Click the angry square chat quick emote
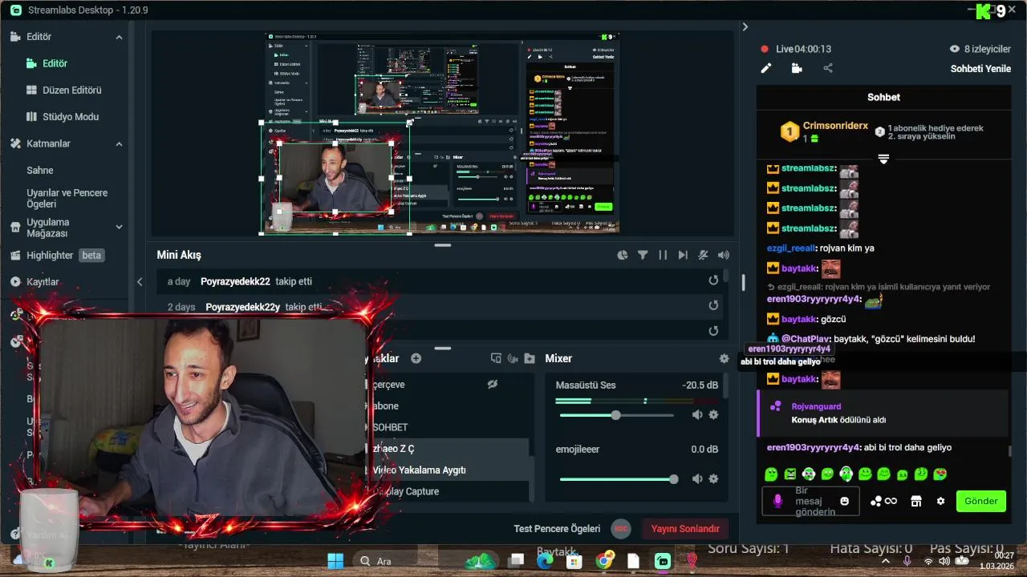The width and height of the screenshot is (1027, 577). click(790, 474)
